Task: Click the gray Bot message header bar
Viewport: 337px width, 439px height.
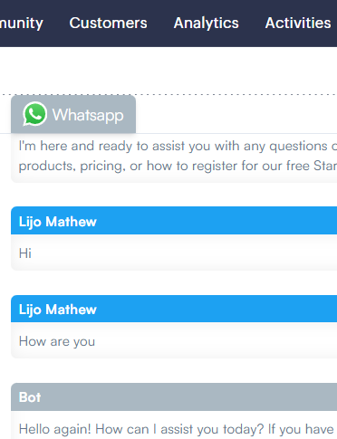Action: point(174,396)
